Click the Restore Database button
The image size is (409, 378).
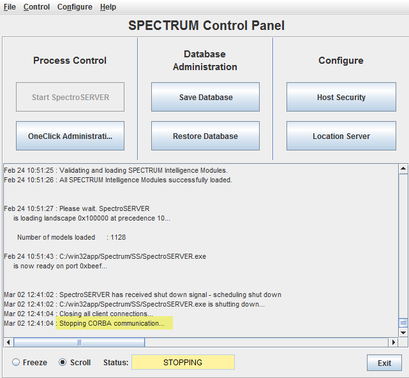(205, 136)
